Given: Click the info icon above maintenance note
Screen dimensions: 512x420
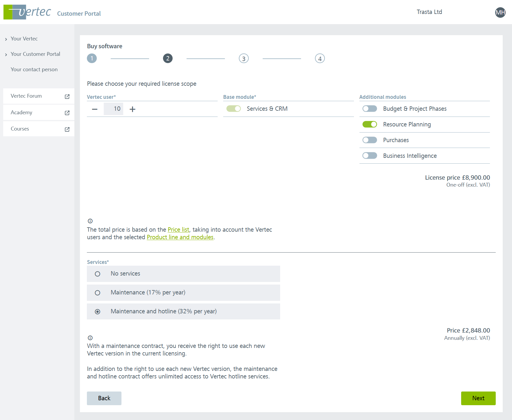Looking at the screenshot, I should [x=90, y=338].
